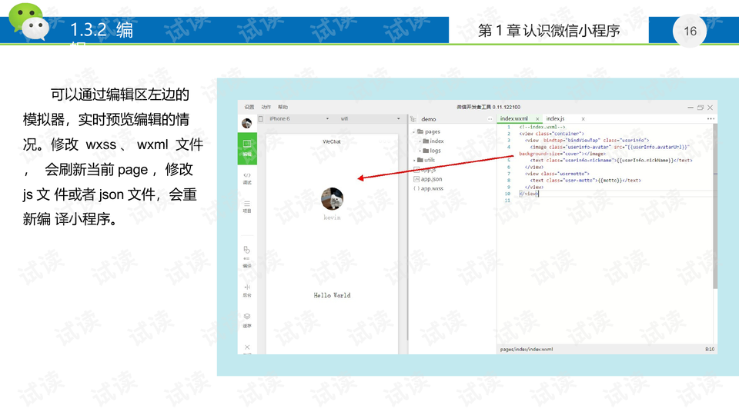Image resolution: width=739 pixels, height=415 pixels.
Task: Click the editor vertical scrollbar
Action: pos(715,206)
